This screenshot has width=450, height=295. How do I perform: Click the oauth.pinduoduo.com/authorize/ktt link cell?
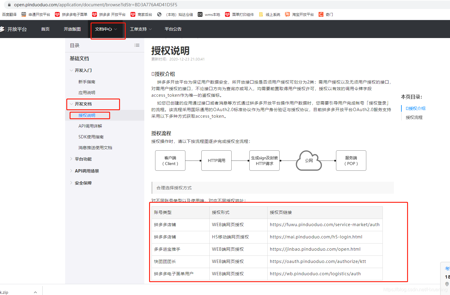click(x=325, y=261)
